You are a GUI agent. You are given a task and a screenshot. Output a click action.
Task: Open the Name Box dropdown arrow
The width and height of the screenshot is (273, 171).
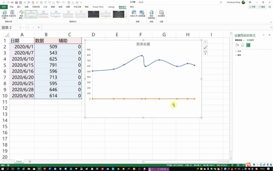click(x=20, y=27)
